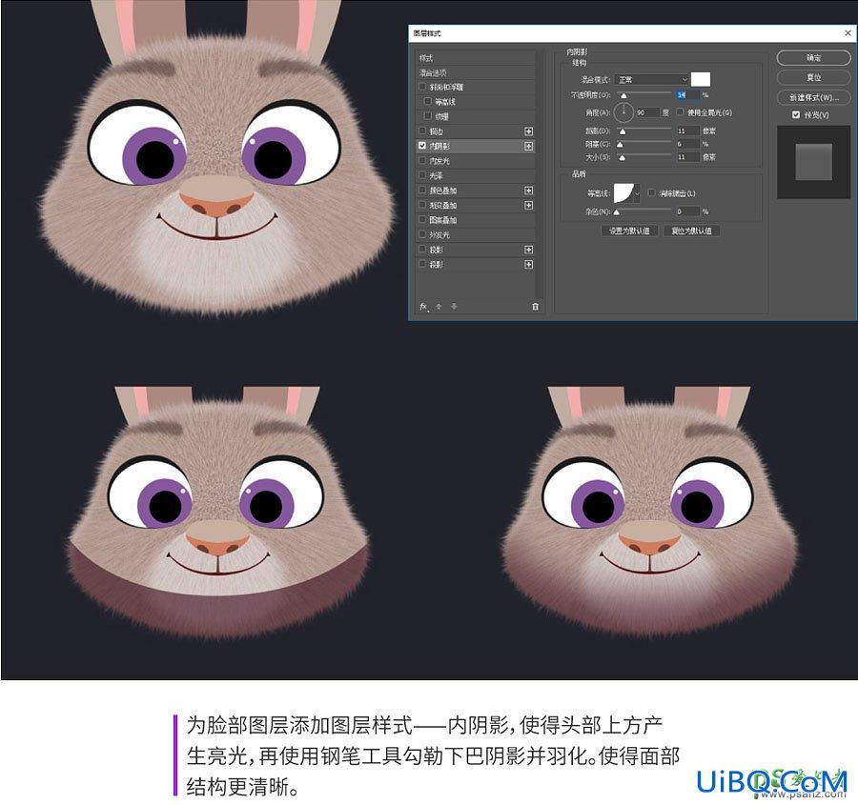Click the move effect down arrow
The width and height of the screenshot is (858, 805).
(x=454, y=307)
